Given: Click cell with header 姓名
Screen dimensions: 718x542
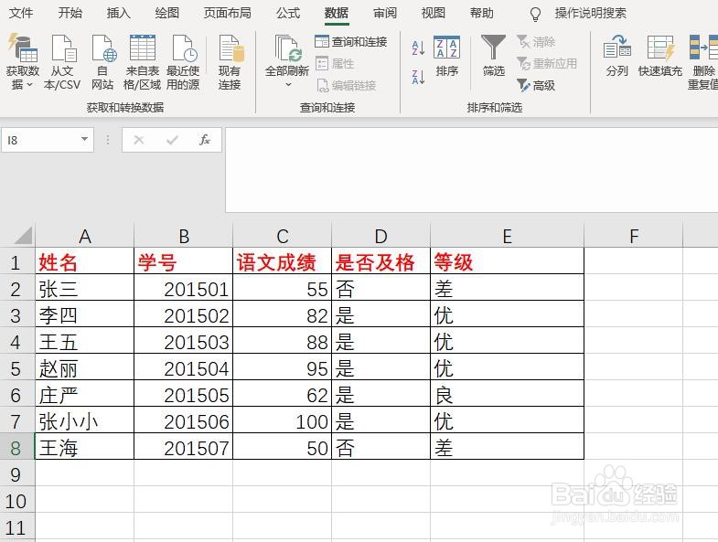Looking at the screenshot, I should coord(85,261).
